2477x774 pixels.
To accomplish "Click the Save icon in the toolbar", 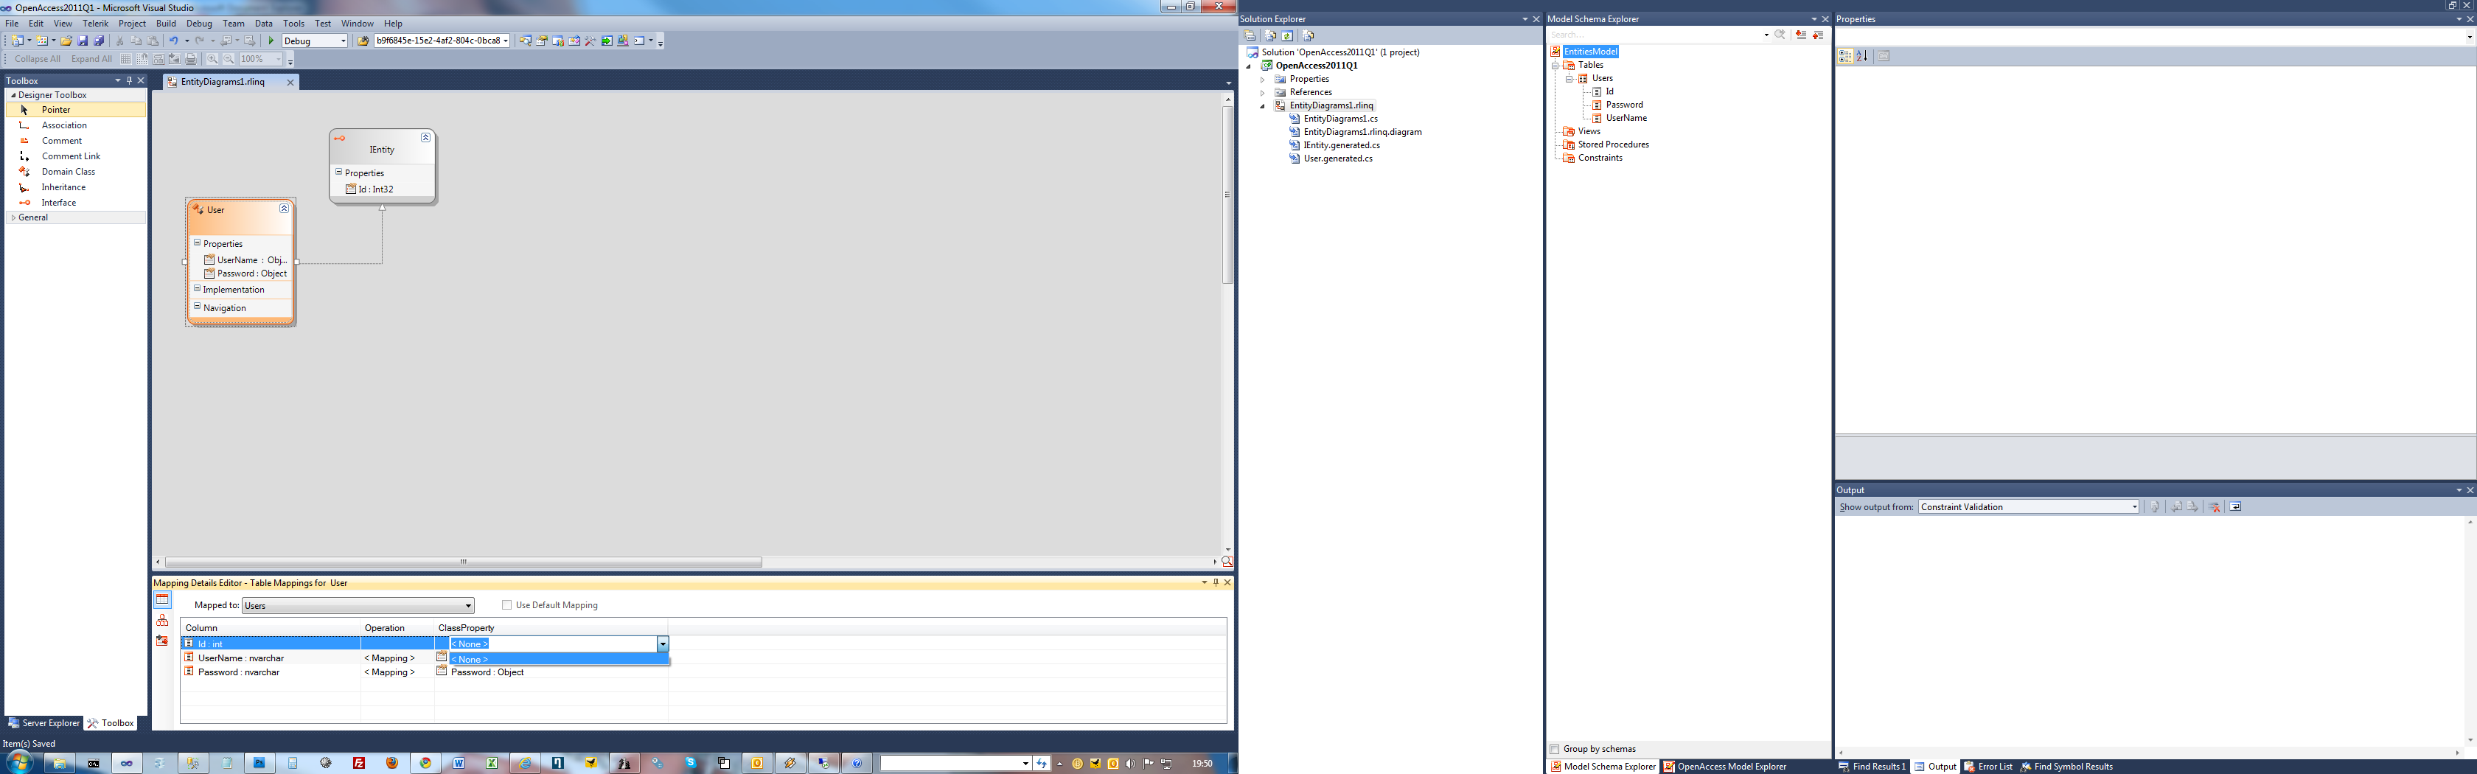I will (x=83, y=41).
